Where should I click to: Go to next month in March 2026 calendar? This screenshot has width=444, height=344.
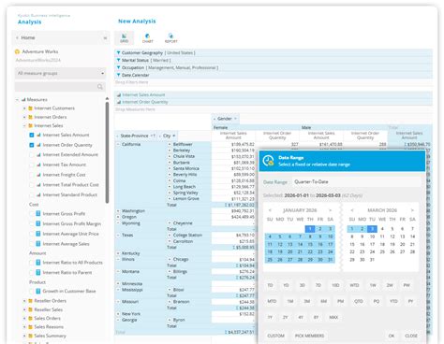[412, 210]
